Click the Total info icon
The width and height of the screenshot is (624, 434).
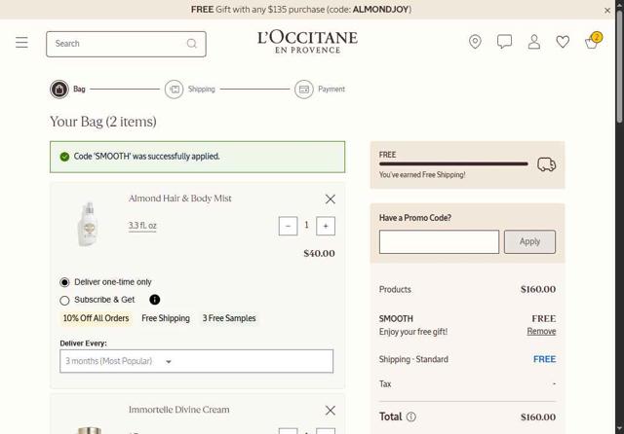pos(411,416)
